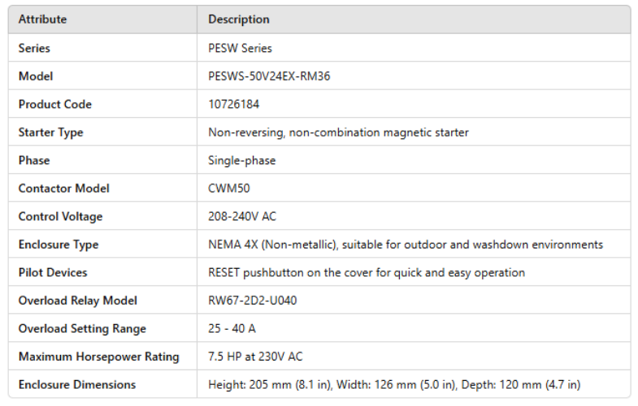Select the PESW Series value cell
The height and width of the screenshot is (406, 638).
240,48
